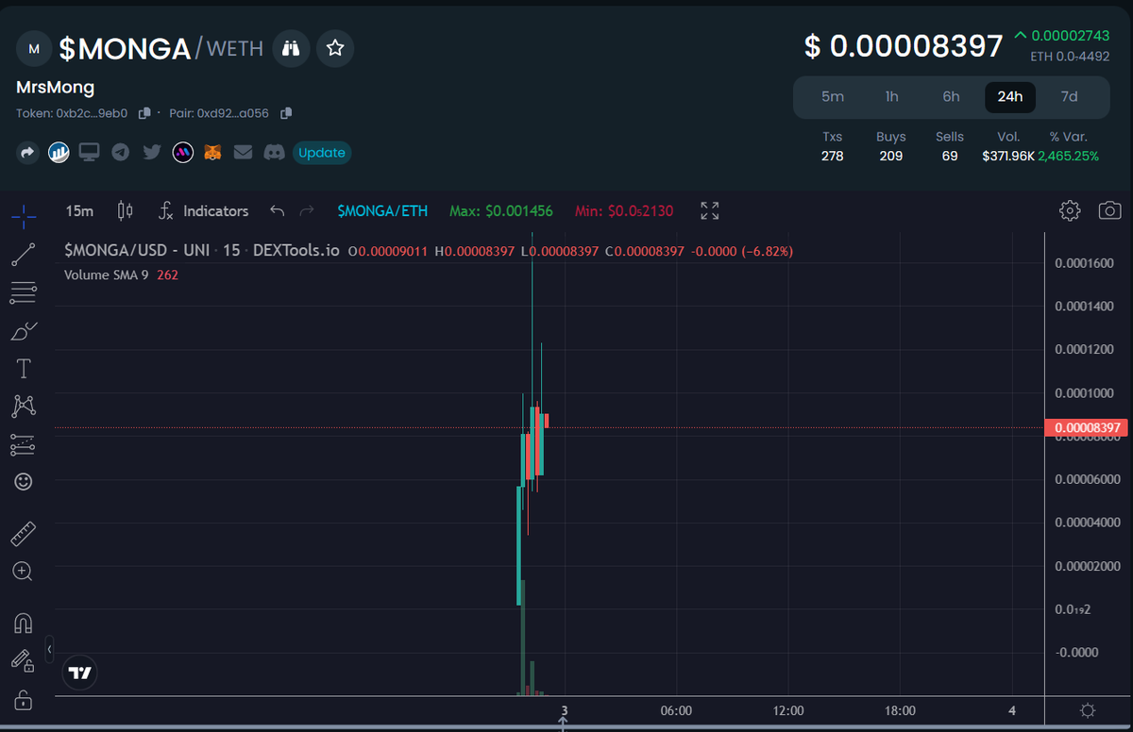Select the 24h stats period
This screenshot has height=732, width=1133.
point(1010,96)
